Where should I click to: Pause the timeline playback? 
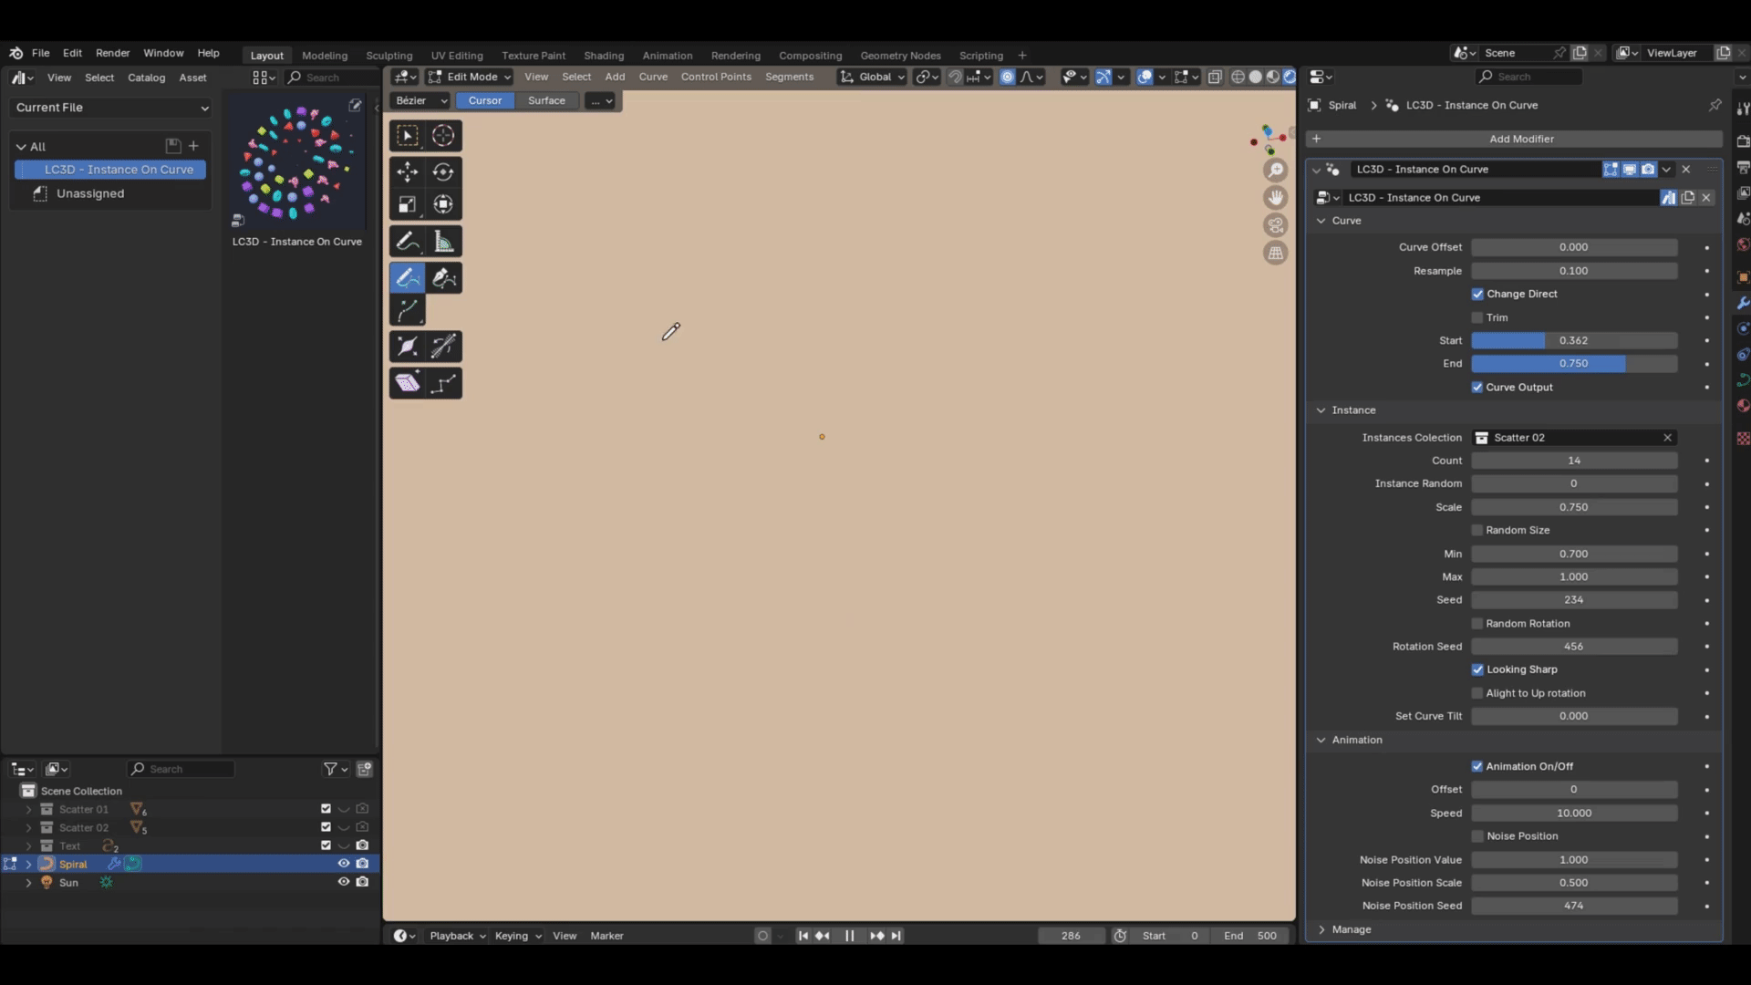point(849,936)
